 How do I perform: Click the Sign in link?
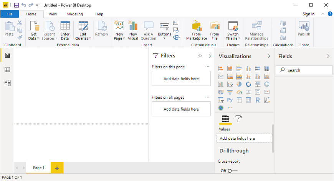[308, 14]
